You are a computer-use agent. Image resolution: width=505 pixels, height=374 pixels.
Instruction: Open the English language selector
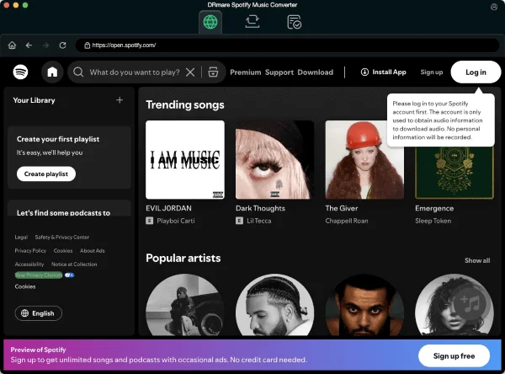click(39, 313)
